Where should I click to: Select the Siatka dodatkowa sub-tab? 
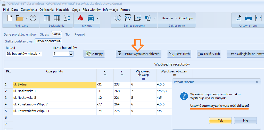(x=48, y=41)
